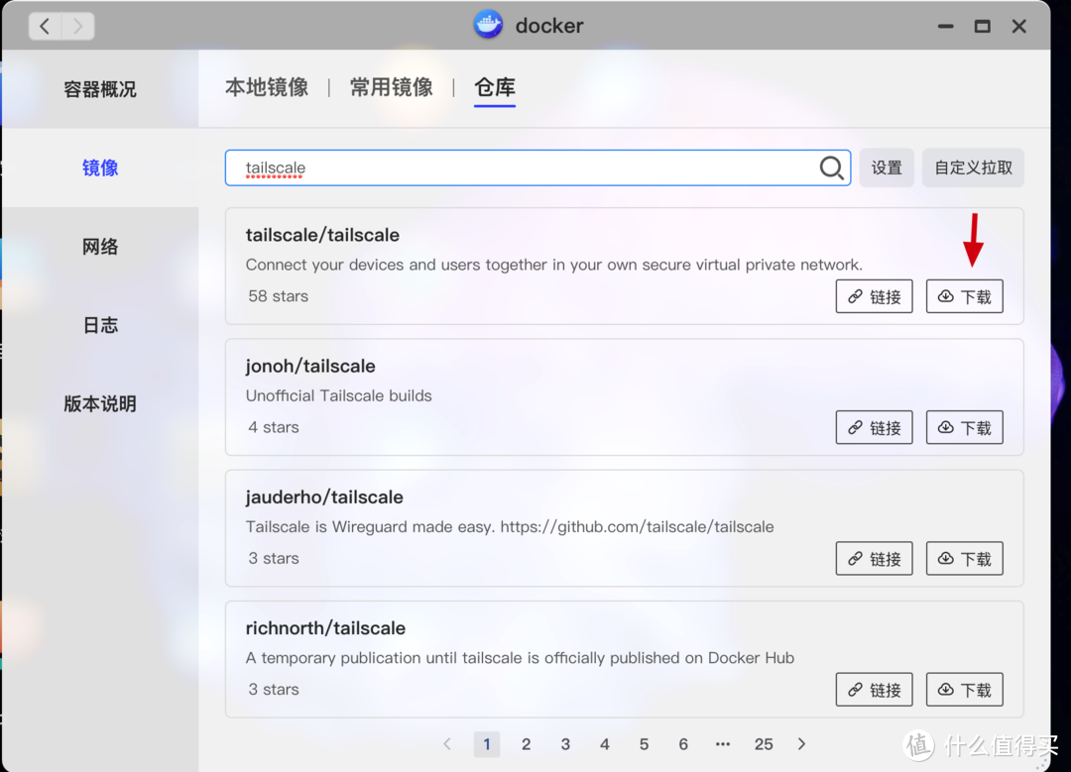
Task: Download the jauderho/tailscale image
Action: point(965,558)
